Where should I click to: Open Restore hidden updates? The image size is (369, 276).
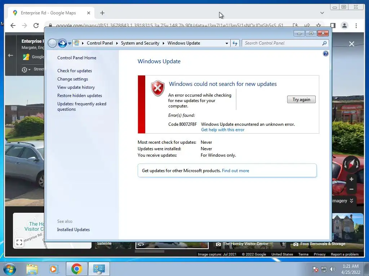pos(80,96)
